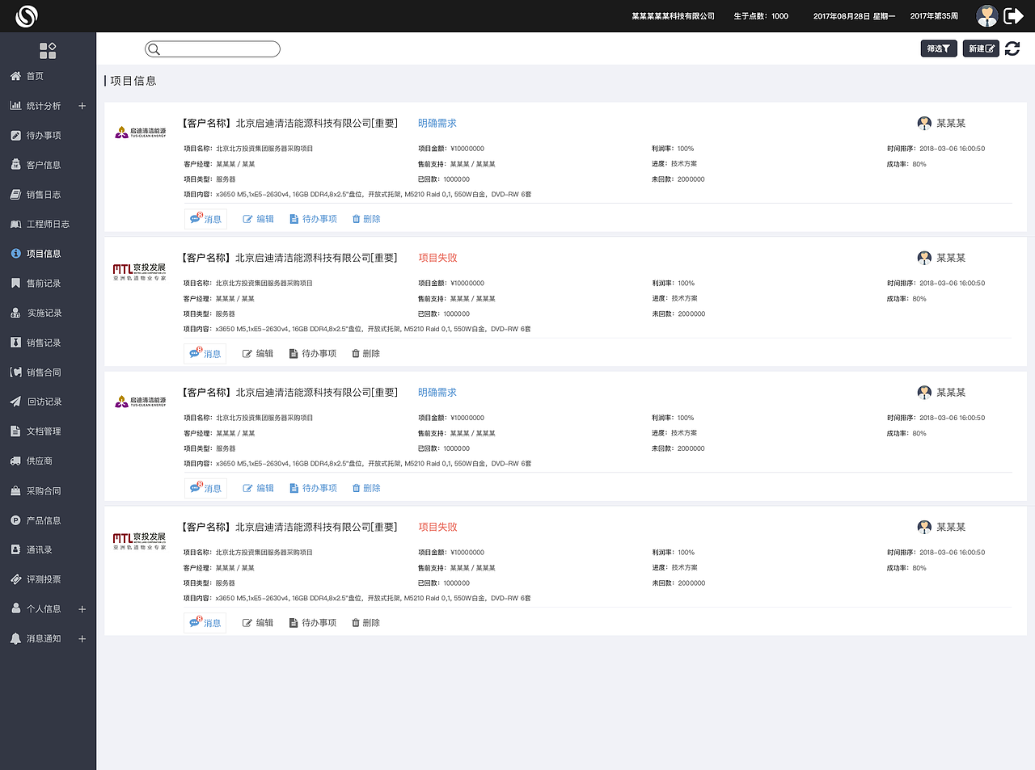The image size is (1035, 770).
Task: Click 删除 on the first project card
Action: [366, 219]
